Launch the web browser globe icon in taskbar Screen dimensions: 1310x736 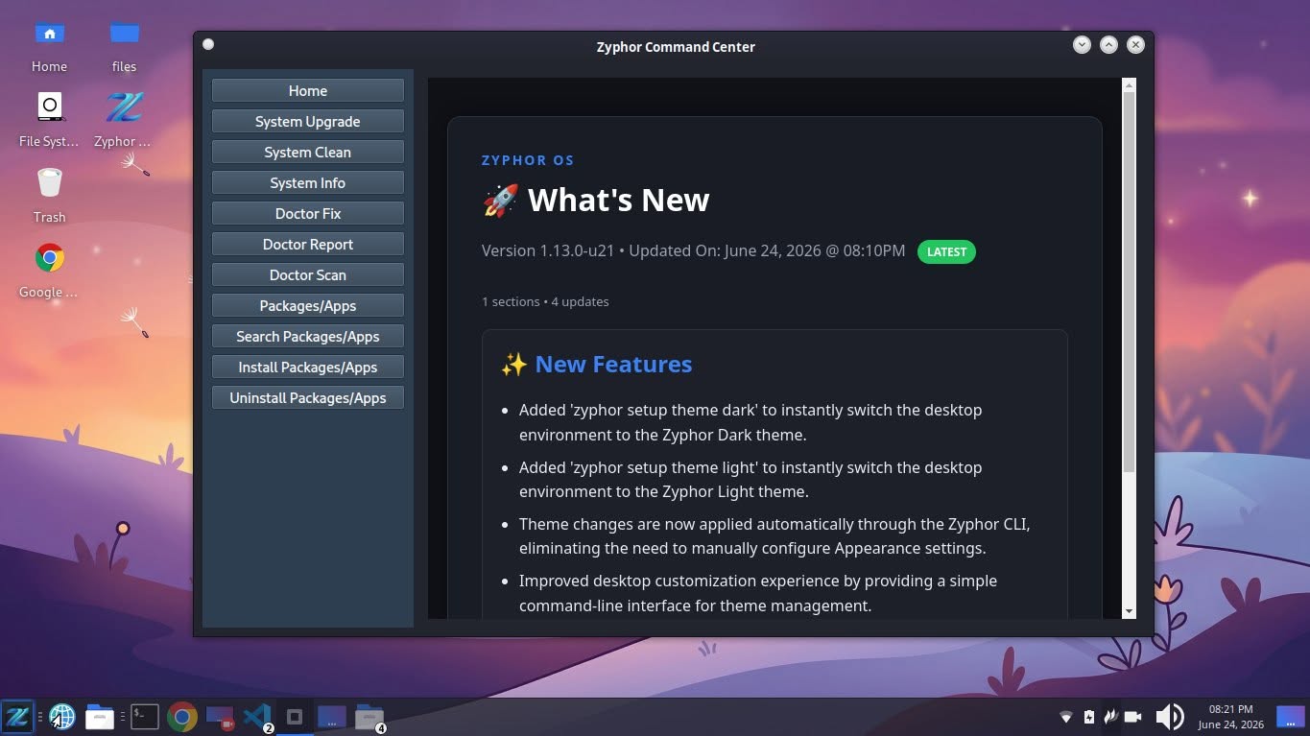tap(62, 717)
